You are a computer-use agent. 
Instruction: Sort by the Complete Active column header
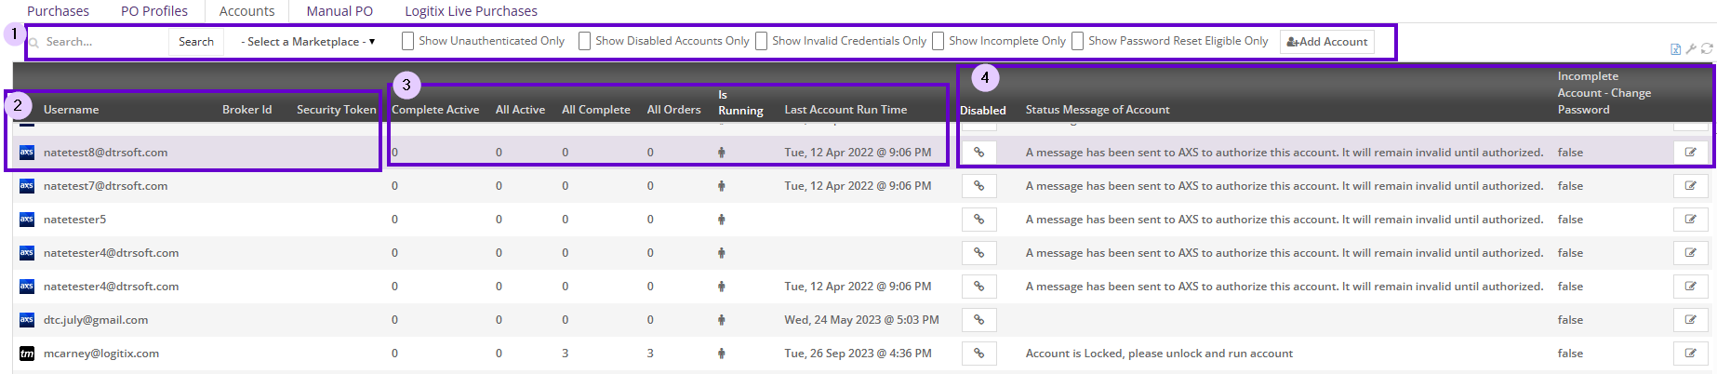435,110
